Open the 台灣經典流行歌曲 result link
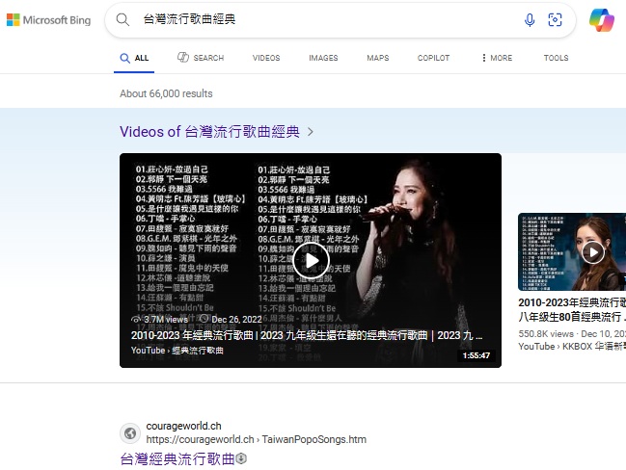Image resolution: width=626 pixels, height=470 pixels. [177, 459]
